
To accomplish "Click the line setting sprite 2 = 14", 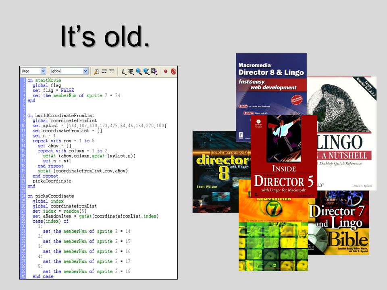I will pyautogui.click(x=87, y=231).
